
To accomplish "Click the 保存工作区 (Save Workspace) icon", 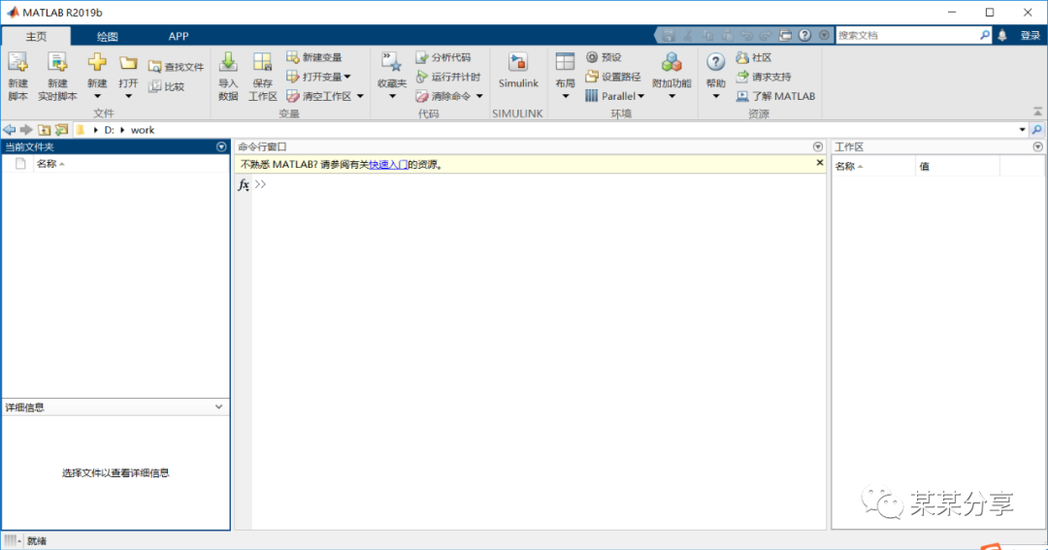I will (x=263, y=62).
